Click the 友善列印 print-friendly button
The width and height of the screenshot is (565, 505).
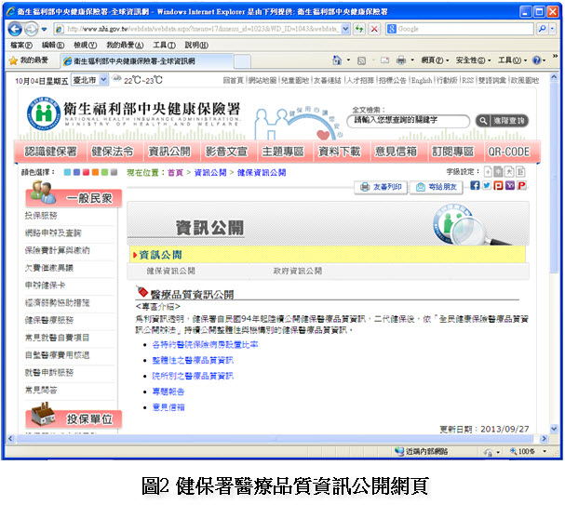point(381,187)
